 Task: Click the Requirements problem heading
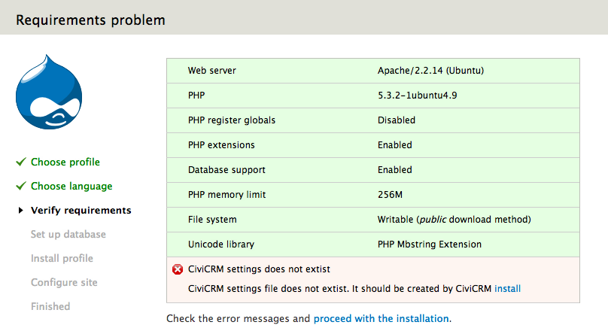(x=90, y=20)
